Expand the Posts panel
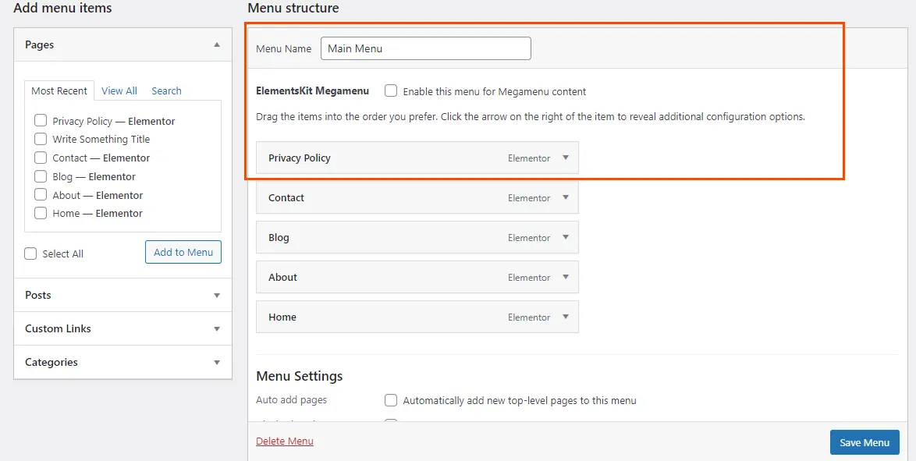Viewport: 916px width, 461px height. 217,295
